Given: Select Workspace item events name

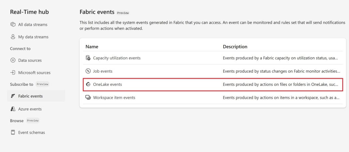Looking at the screenshot, I should pos(114,97).
